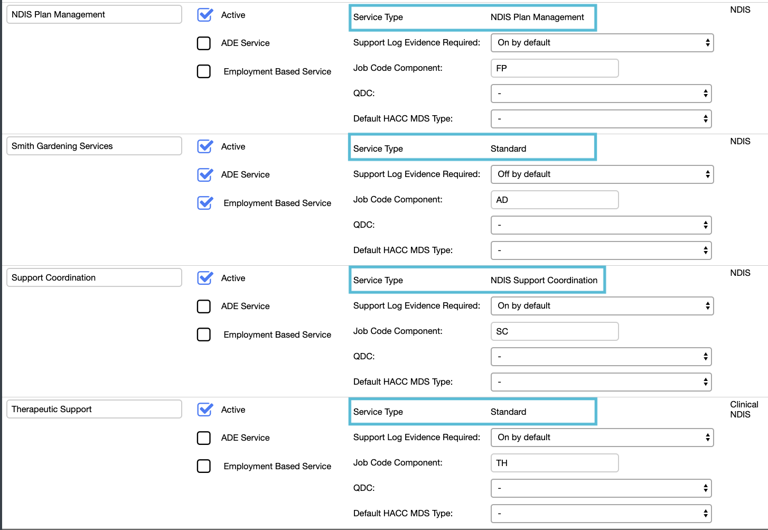Open Default HACC MDS Type dropdown for Support Coordination
This screenshot has width=768, height=530.
(x=601, y=382)
